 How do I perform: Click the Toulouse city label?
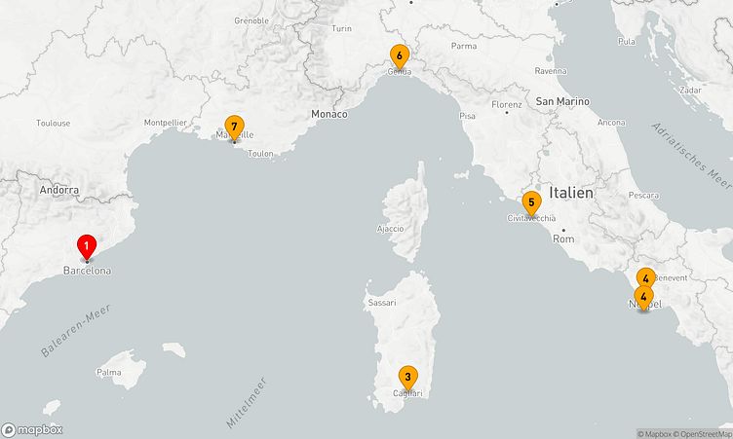(53, 124)
